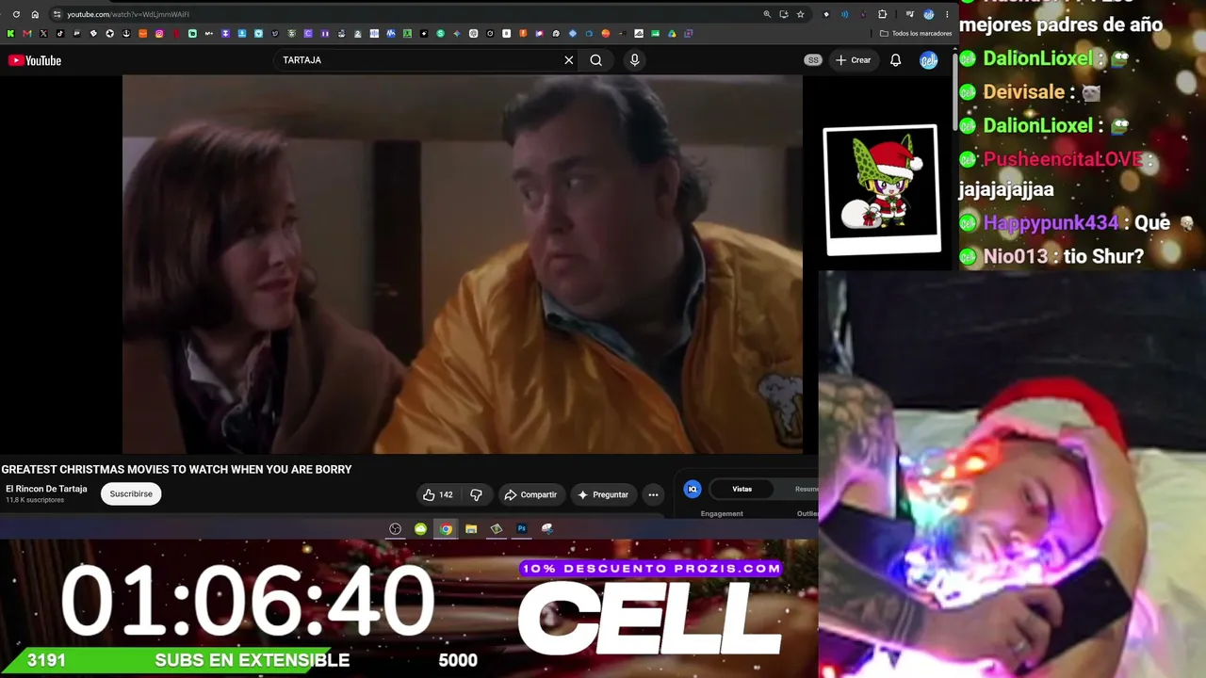
Task: Click the video title GREATEST CHRISTMAS MOVIES
Action: pyautogui.click(x=176, y=469)
